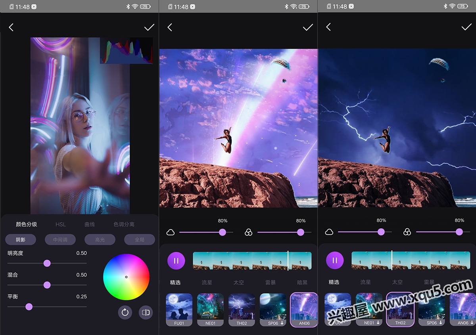Select the 流星 category in the middle screen

point(207,282)
